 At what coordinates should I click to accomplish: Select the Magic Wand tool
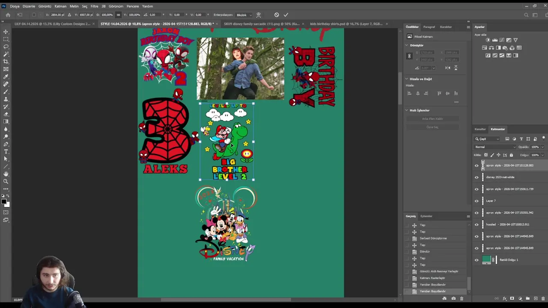[x=6, y=54]
